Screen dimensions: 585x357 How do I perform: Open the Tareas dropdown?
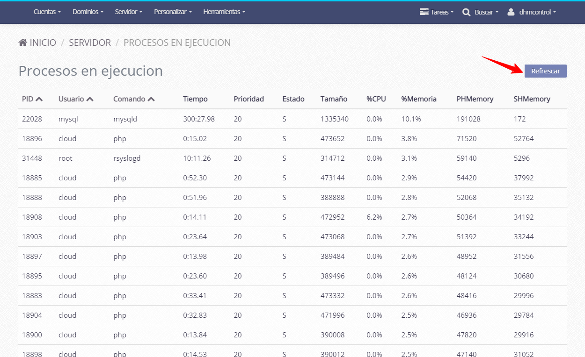click(x=437, y=12)
